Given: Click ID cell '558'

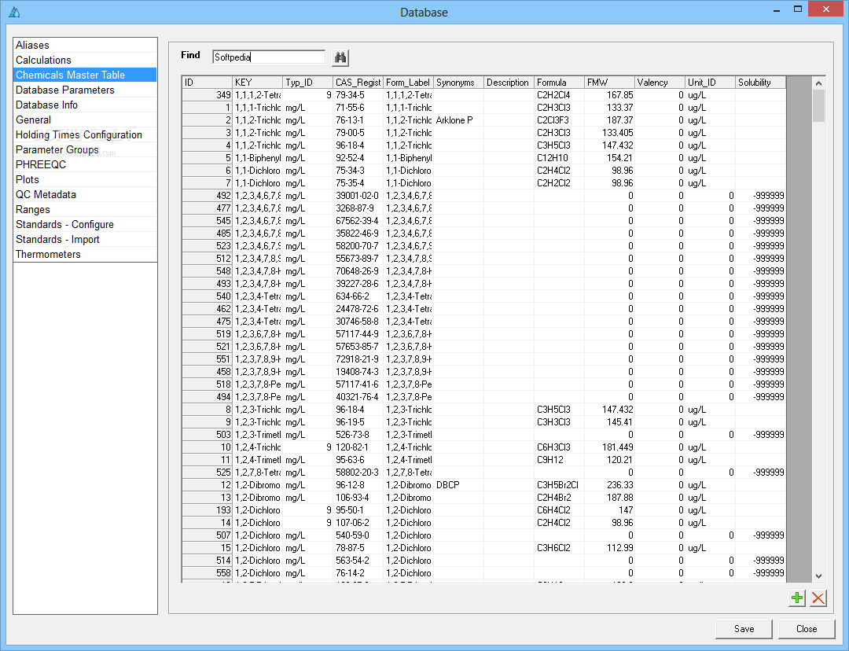Looking at the screenshot, I should click(208, 573).
